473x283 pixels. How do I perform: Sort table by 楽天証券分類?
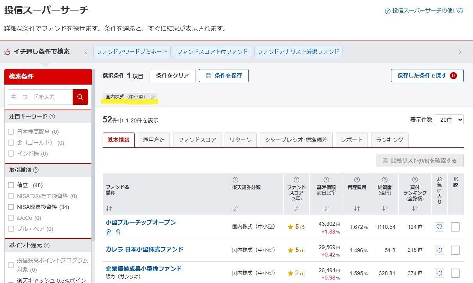click(236, 209)
